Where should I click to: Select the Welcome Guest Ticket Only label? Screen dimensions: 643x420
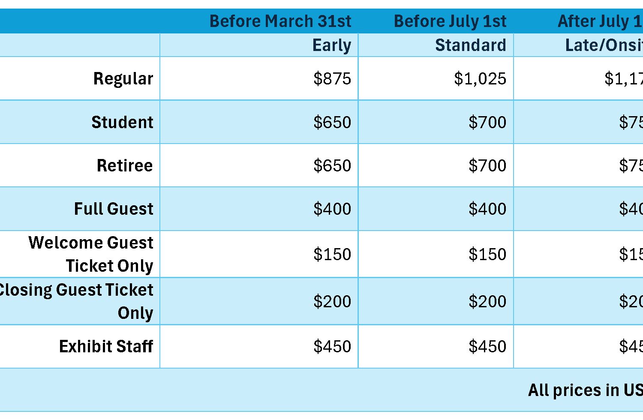[91, 254]
